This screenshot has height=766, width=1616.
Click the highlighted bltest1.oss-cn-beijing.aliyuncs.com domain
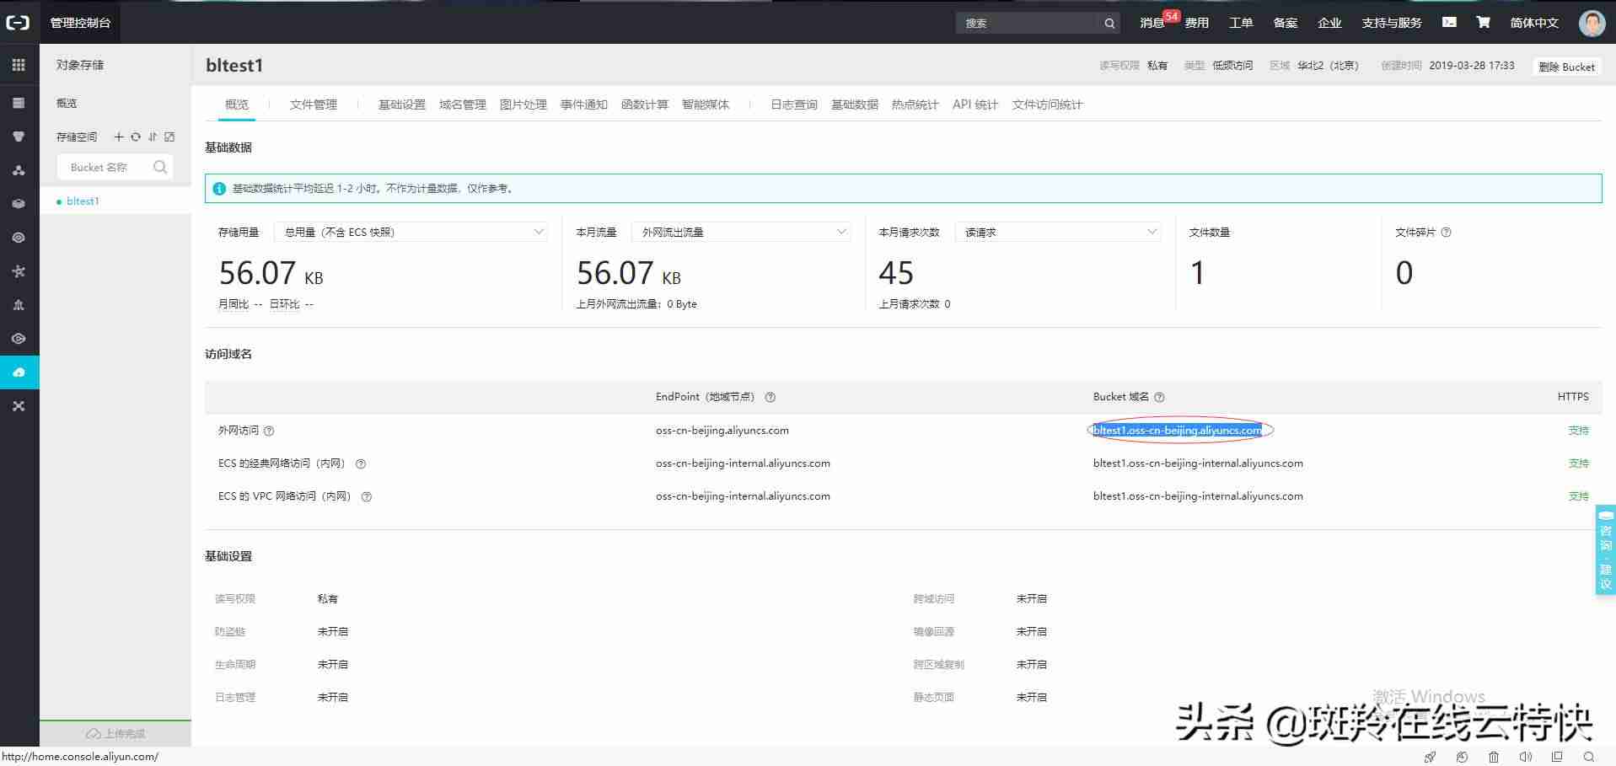point(1178,431)
